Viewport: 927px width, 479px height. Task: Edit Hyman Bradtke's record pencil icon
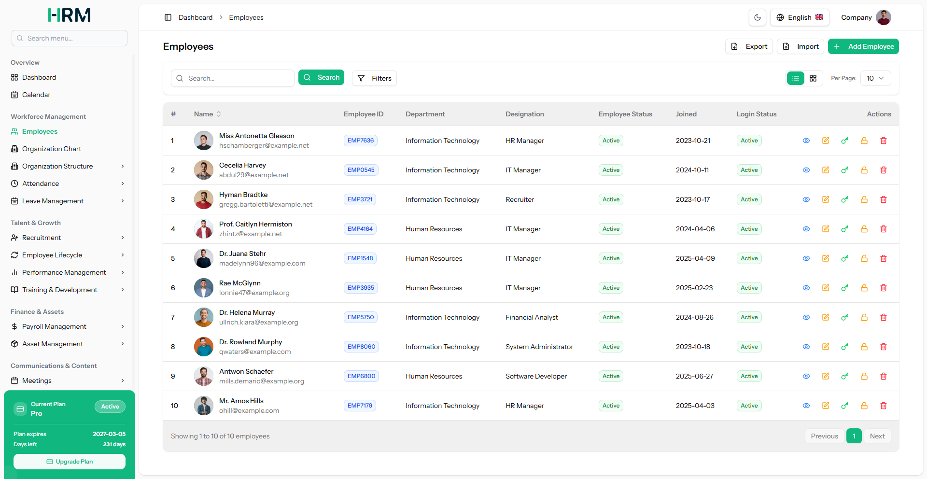click(826, 199)
